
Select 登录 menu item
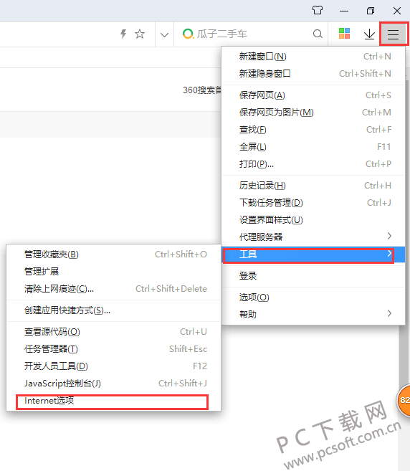point(313,276)
